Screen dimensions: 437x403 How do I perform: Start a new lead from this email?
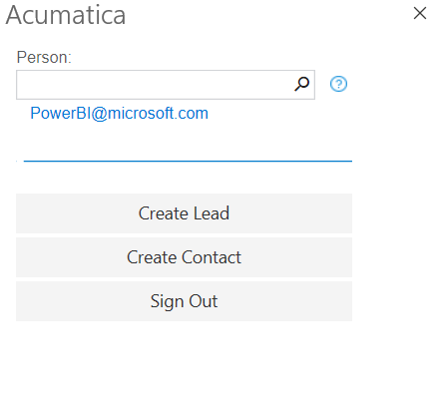click(x=184, y=213)
